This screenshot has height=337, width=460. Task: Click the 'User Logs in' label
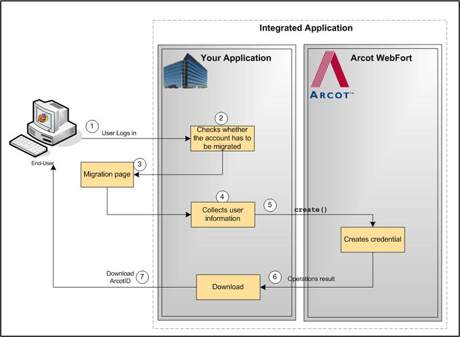119,133
